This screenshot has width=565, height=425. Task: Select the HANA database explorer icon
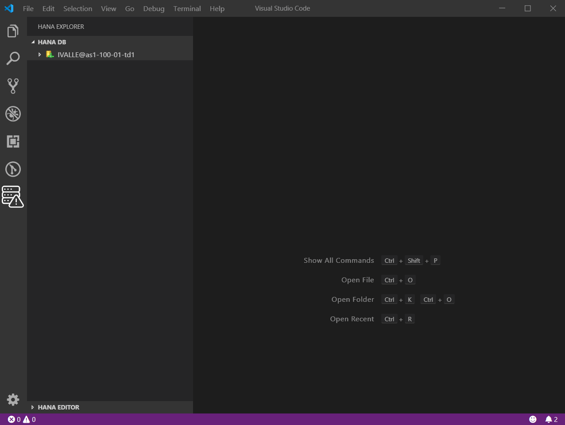click(x=13, y=197)
